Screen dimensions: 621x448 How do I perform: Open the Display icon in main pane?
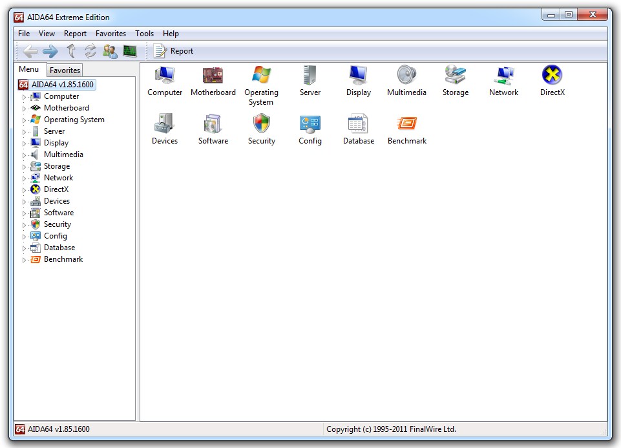point(359,75)
